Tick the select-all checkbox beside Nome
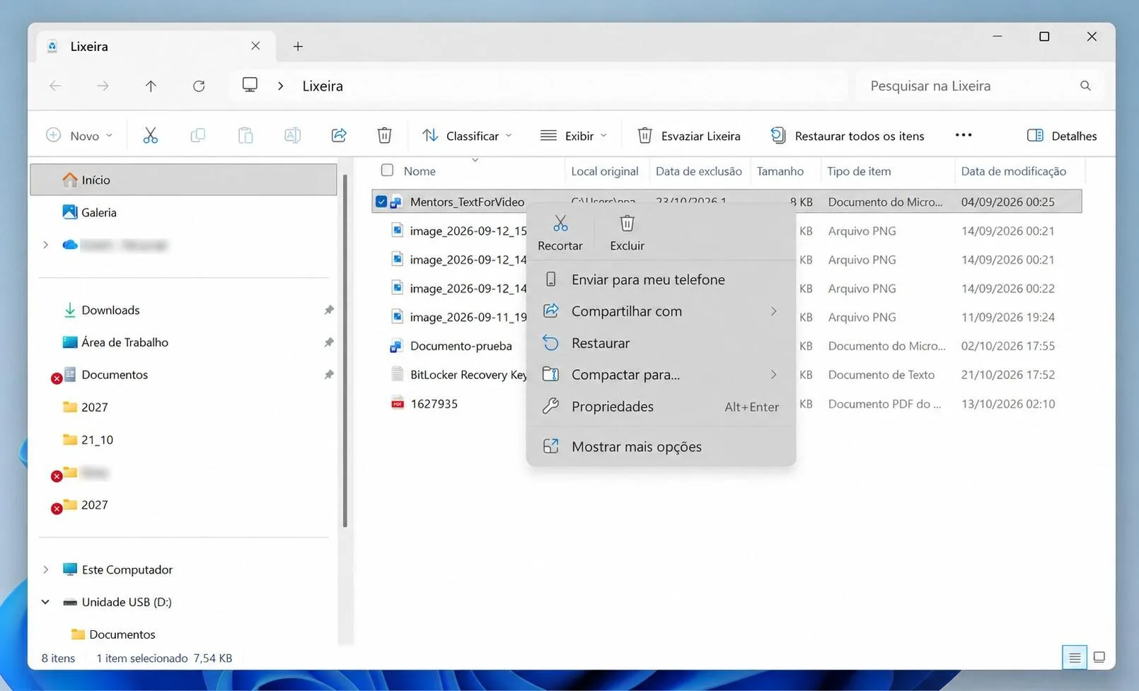Image resolution: width=1139 pixels, height=691 pixels. pyautogui.click(x=387, y=170)
